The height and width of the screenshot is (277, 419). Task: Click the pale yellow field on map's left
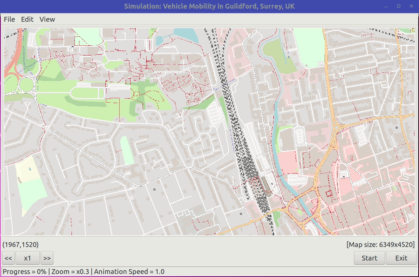pos(27,170)
